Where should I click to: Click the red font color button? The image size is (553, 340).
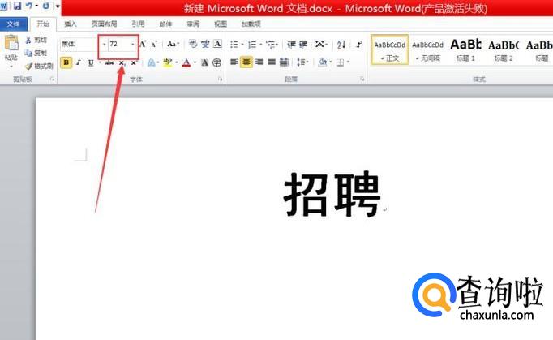tap(186, 62)
